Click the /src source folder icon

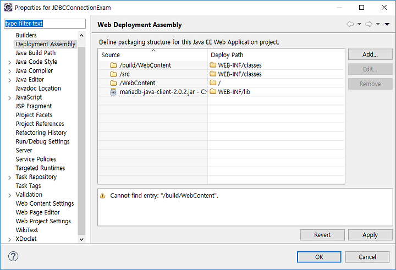point(113,74)
